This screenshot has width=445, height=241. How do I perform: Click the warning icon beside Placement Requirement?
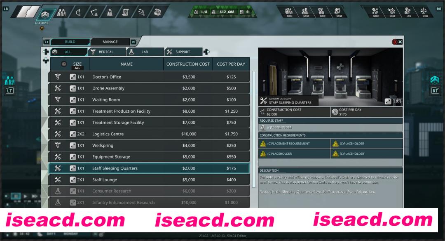tap(263, 144)
